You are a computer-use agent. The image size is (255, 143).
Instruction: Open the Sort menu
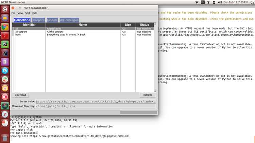coord(28,13)
